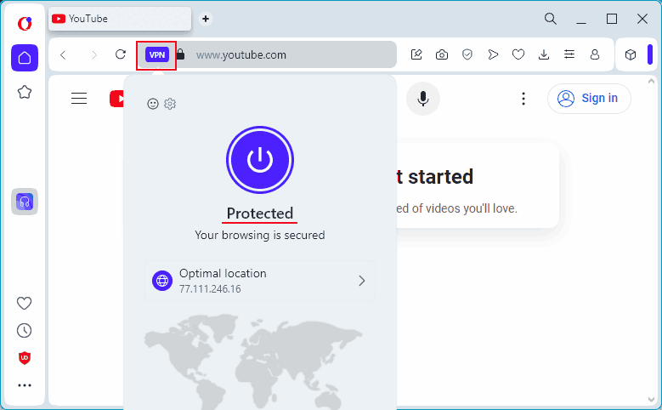
Task: Click the Protected status text
Action: [260, 214]
